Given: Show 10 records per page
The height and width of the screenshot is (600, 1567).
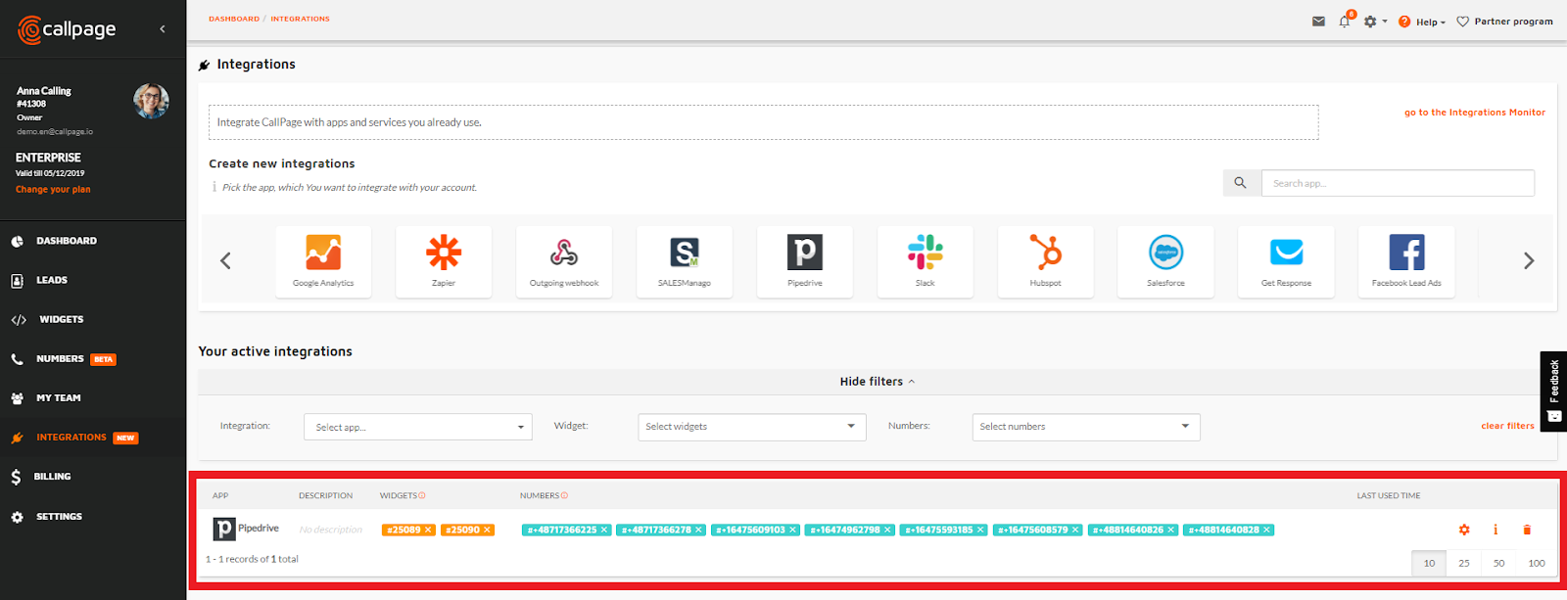Looking at the screenshot, I should (1429, 563).
